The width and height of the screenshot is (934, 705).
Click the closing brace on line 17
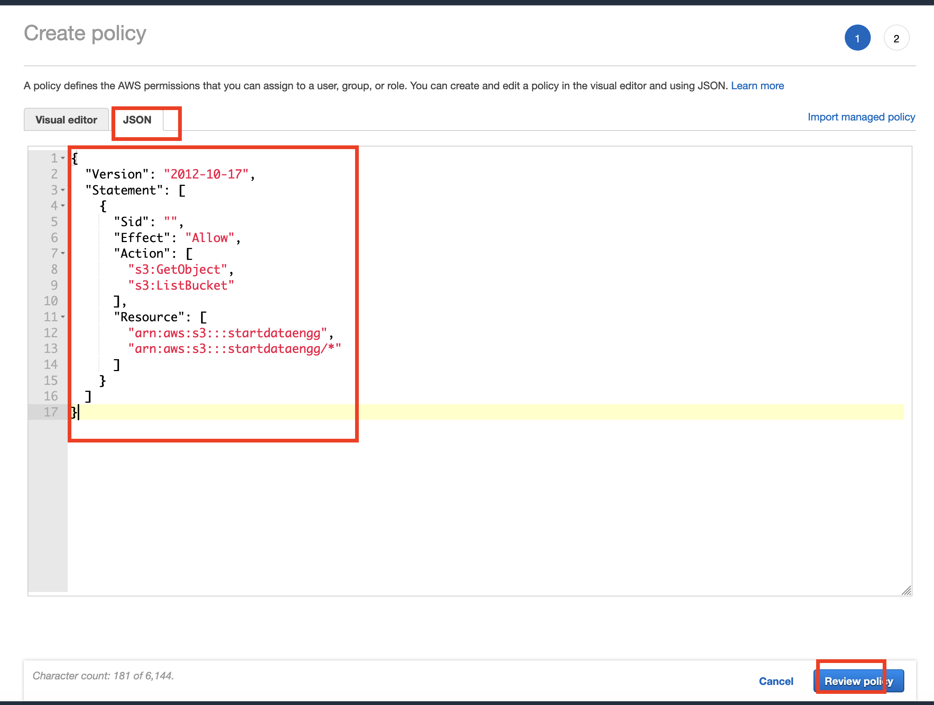point(74,412)
